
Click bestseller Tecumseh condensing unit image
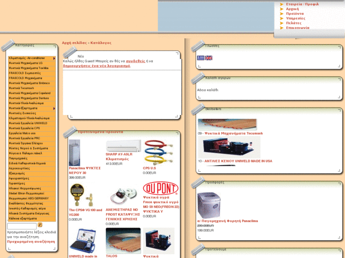click(229, 147)
